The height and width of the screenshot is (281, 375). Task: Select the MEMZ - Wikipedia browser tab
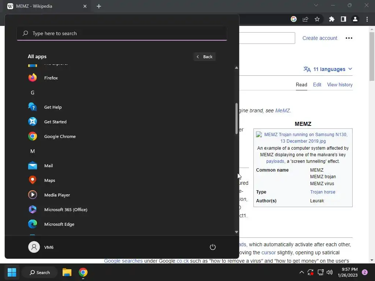[x=47, y=6]
